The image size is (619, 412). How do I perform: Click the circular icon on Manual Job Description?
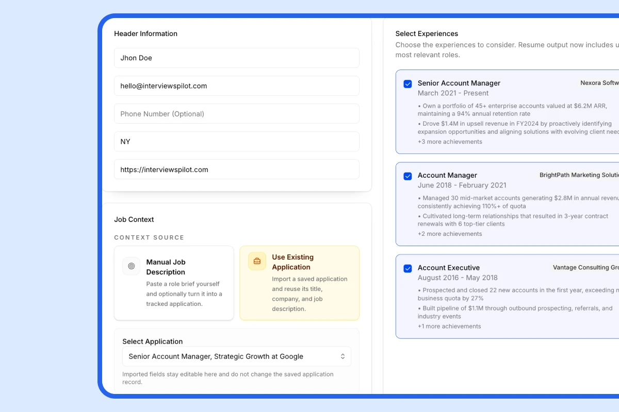pyautogui.click(x=131, y=266)
